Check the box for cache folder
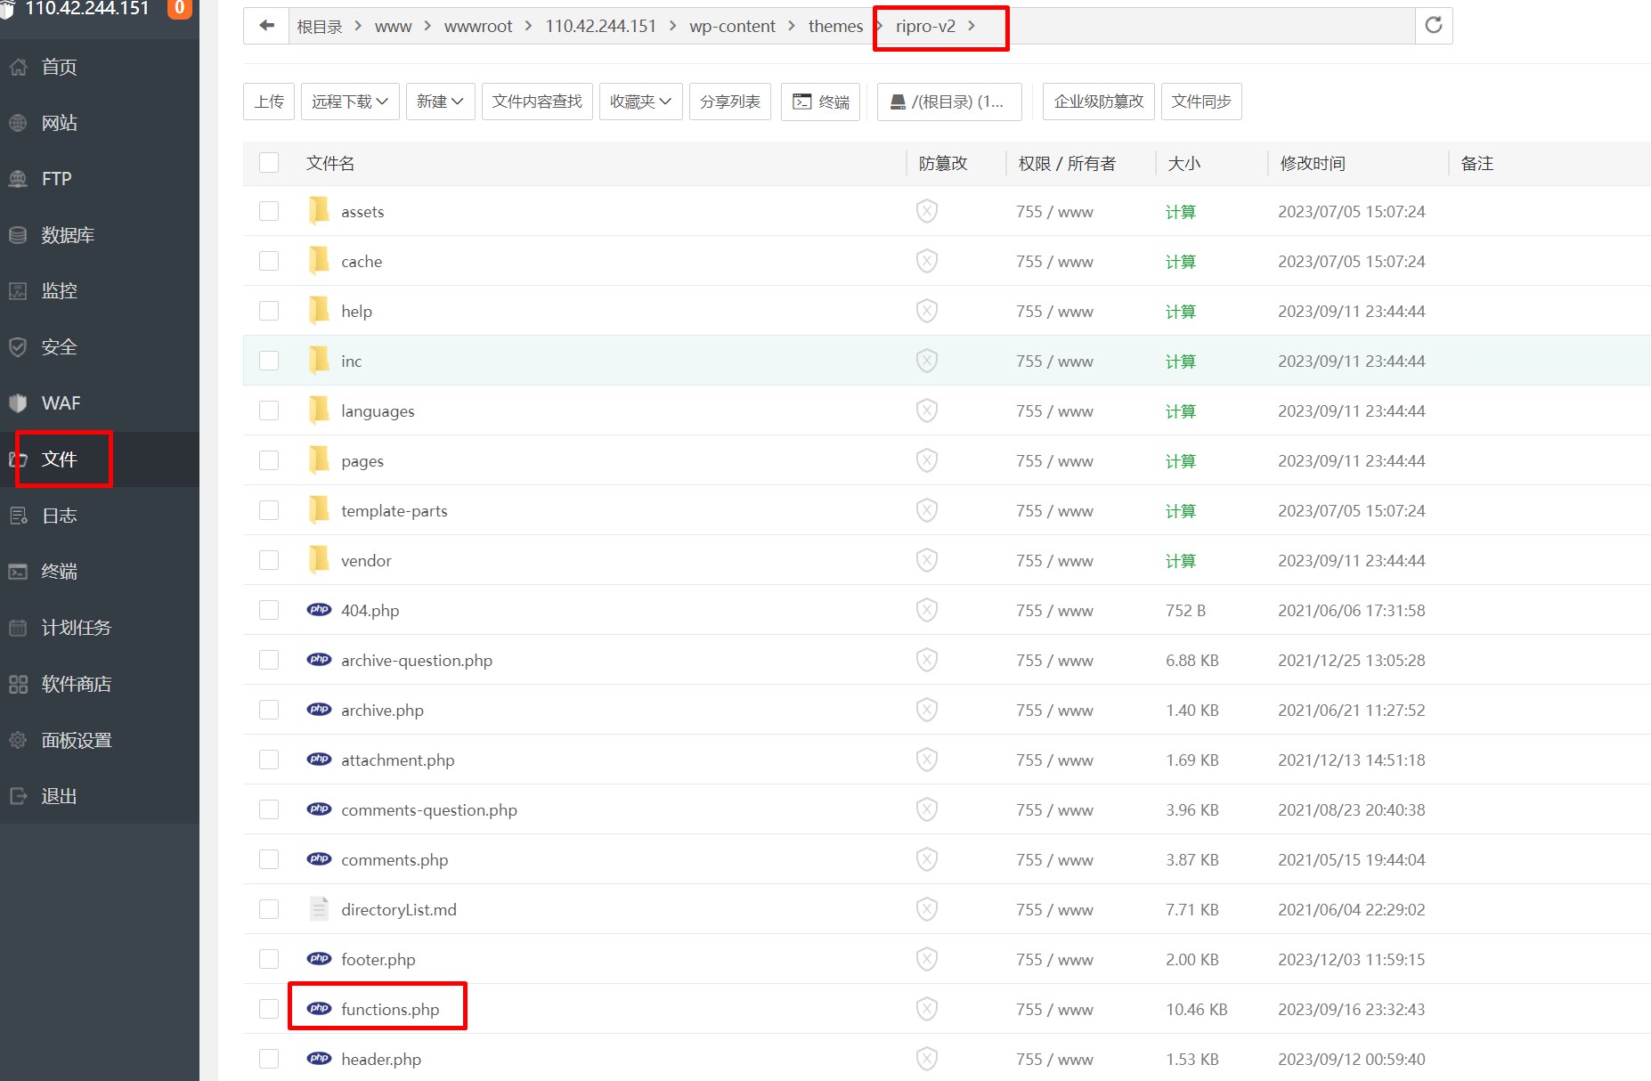Image resolution: width=1651 pixels, height=1081 pixels. (x=269, y=261)
